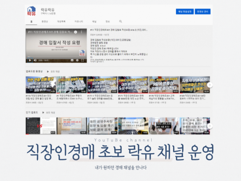Open the #172 직장인경매초보 video thumbnail
The width and height of the screenshot is (241, 181).
(41, 84)
